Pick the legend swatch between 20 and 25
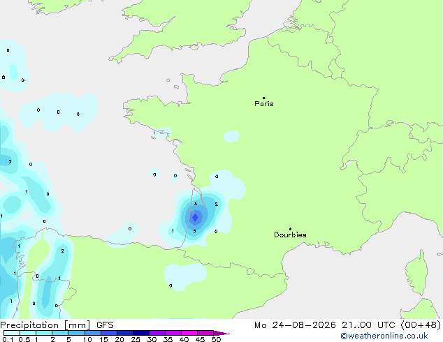Viewport: 443px width, 342px height. point(125,333)
